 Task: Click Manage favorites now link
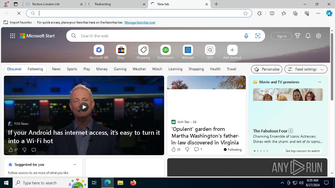point(140,22)
